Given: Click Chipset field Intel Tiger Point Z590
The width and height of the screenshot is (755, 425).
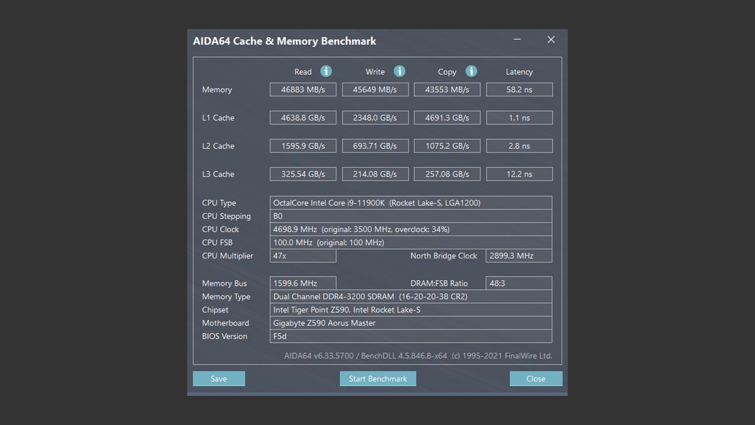Looking at the screenshot, I should 411,310.
